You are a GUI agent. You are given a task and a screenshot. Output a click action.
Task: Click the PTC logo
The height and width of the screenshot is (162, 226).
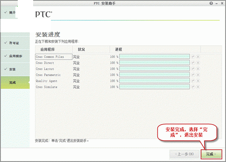click(44, 14)
